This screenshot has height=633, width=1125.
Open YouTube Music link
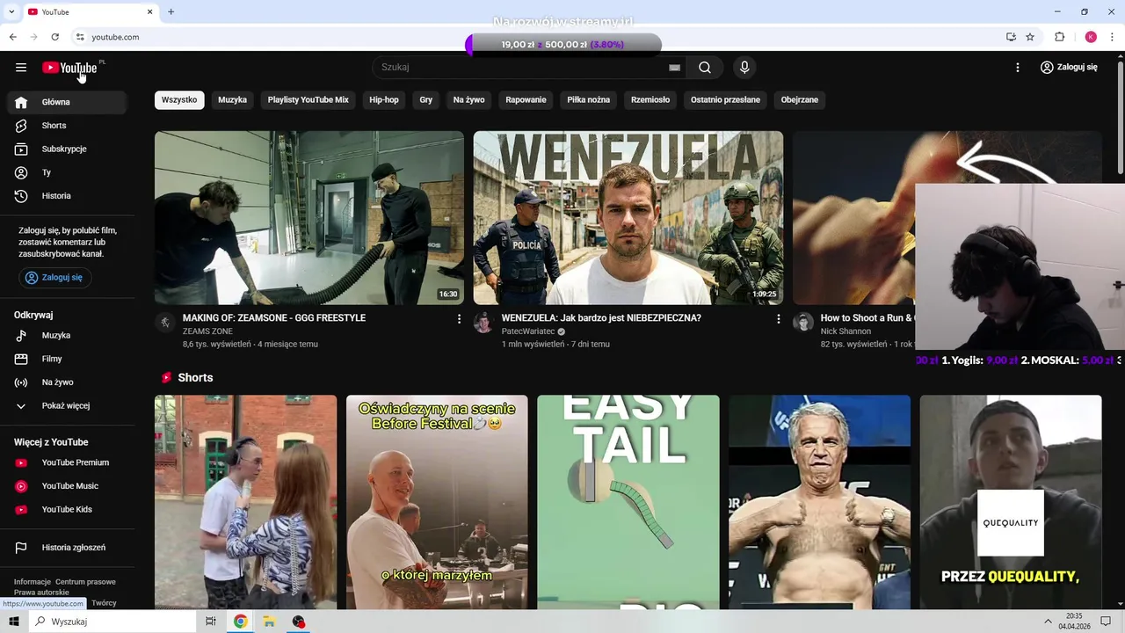pos(67,486)
